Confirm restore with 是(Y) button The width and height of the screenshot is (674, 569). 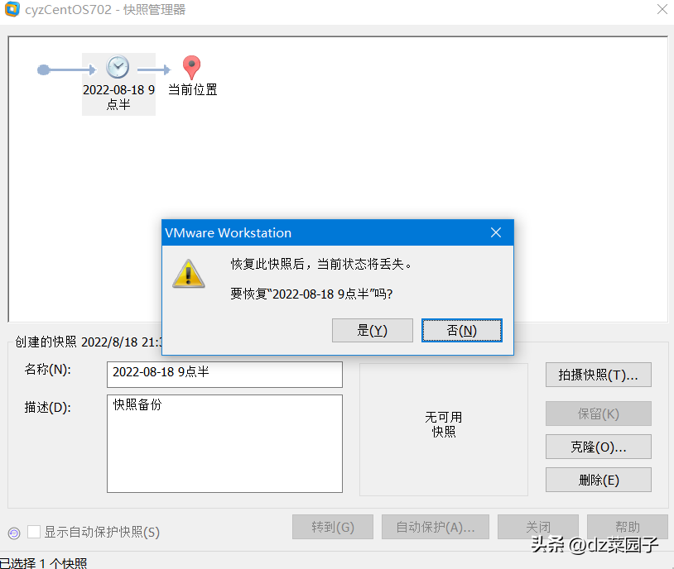point(373,330)
